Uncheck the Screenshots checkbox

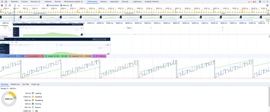point(48,5)
